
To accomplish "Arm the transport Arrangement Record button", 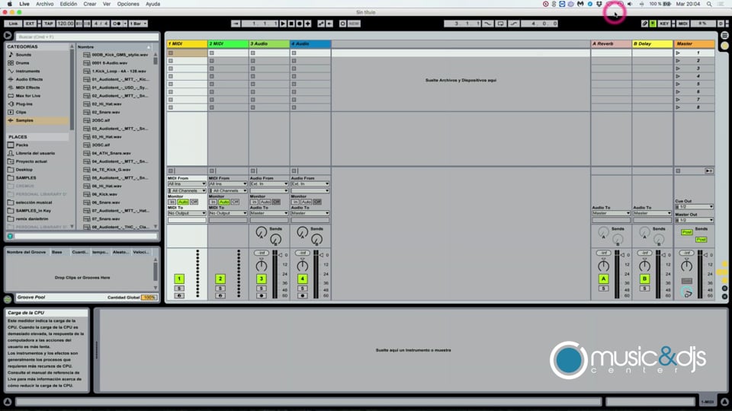I will 300,24.
